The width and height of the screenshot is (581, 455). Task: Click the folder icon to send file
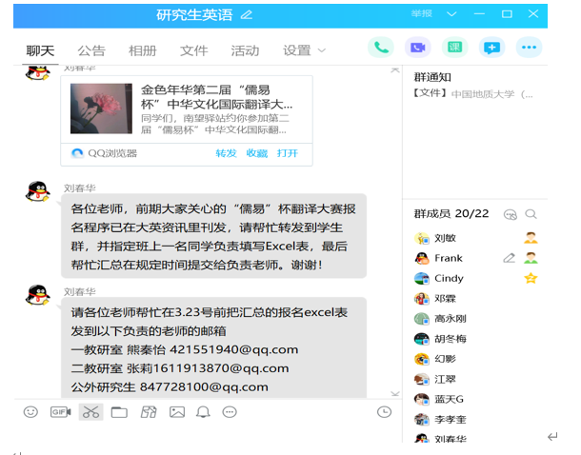[119, 412]
